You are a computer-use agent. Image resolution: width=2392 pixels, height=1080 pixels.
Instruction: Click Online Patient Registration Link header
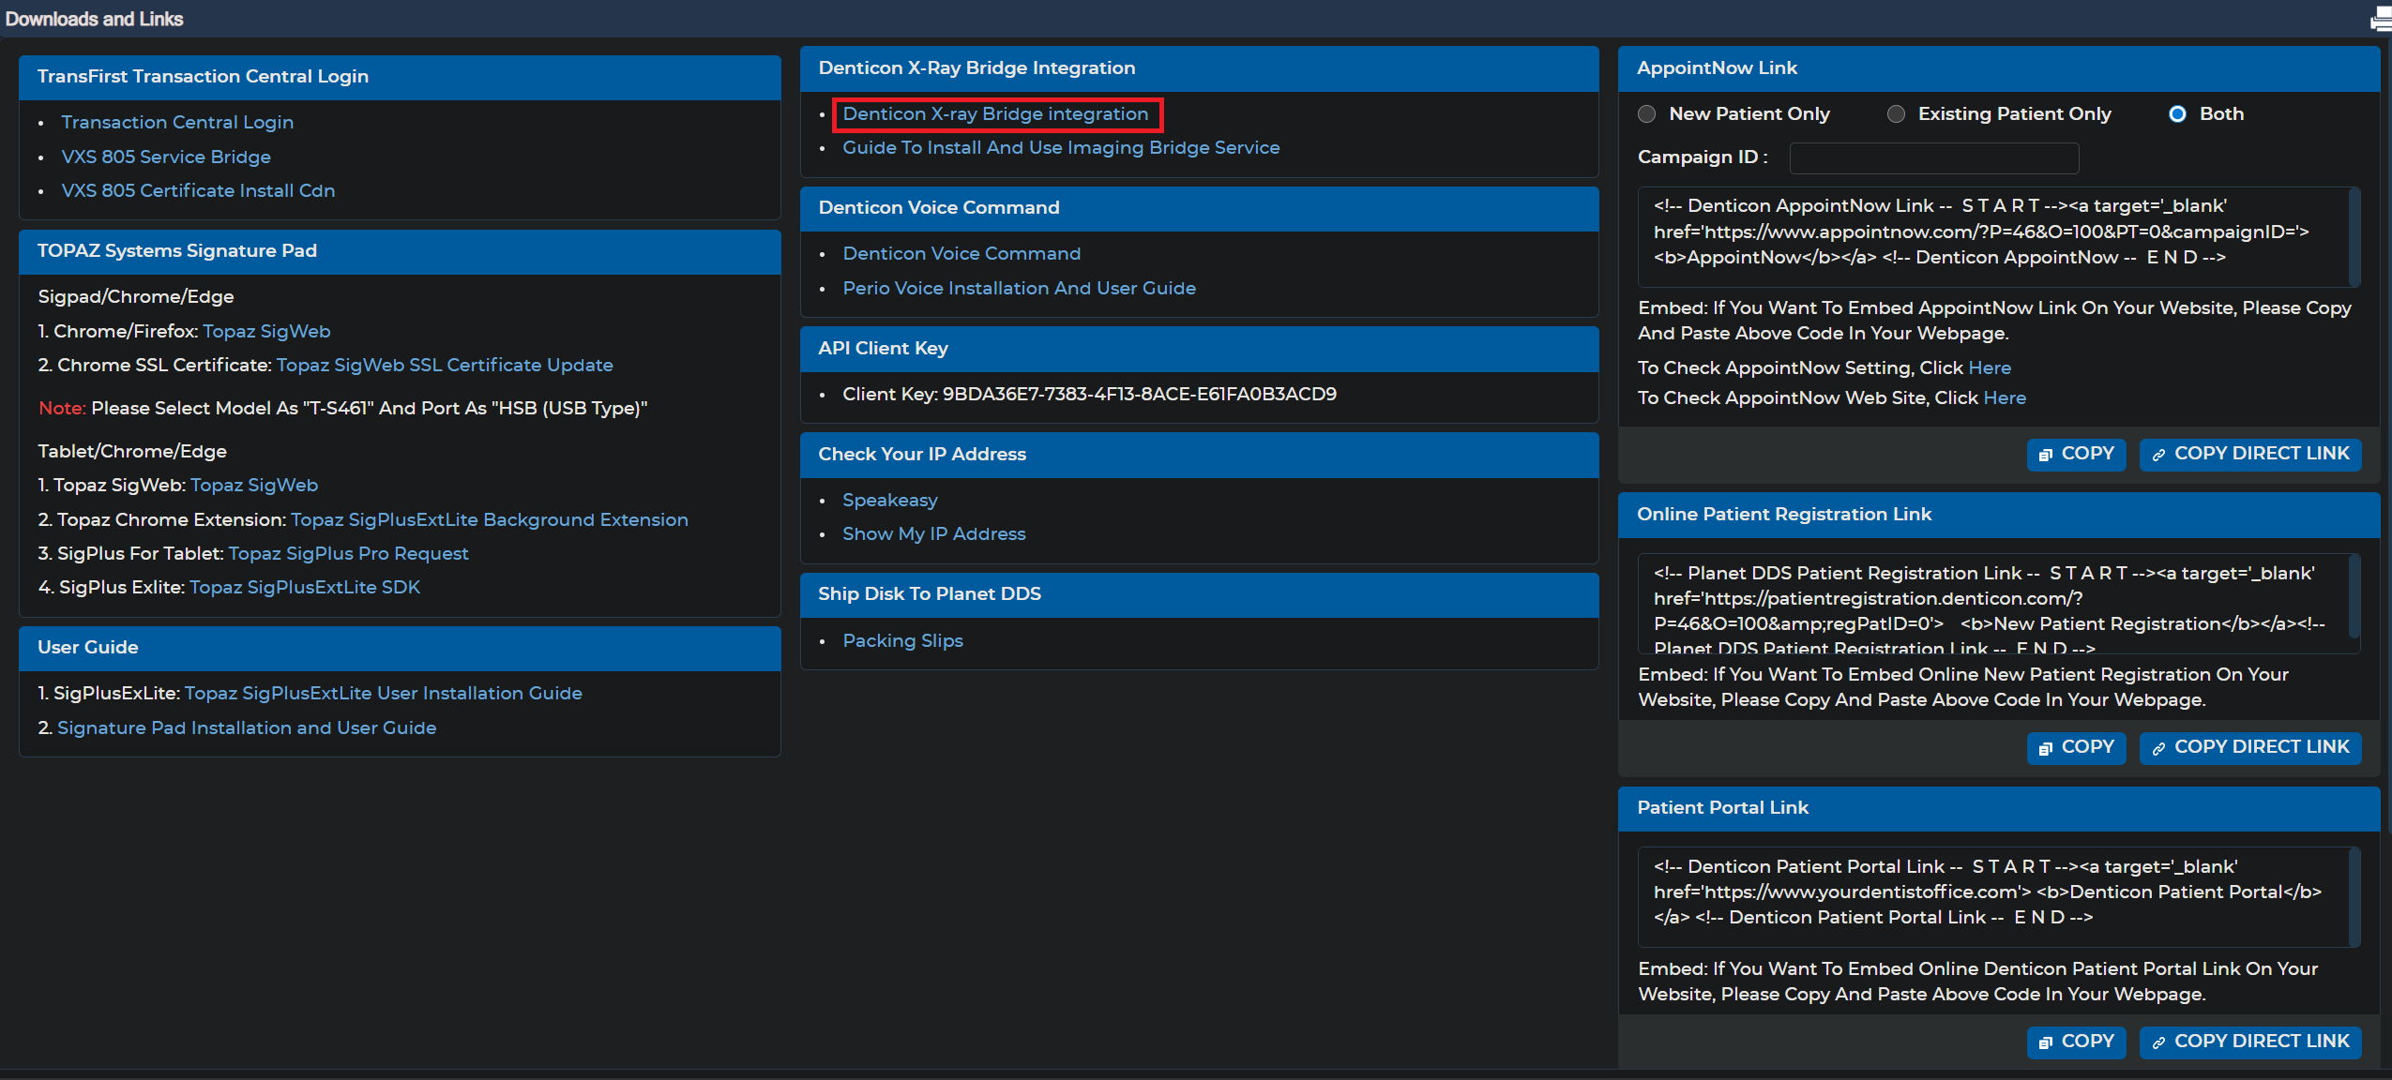(1999, 515)
